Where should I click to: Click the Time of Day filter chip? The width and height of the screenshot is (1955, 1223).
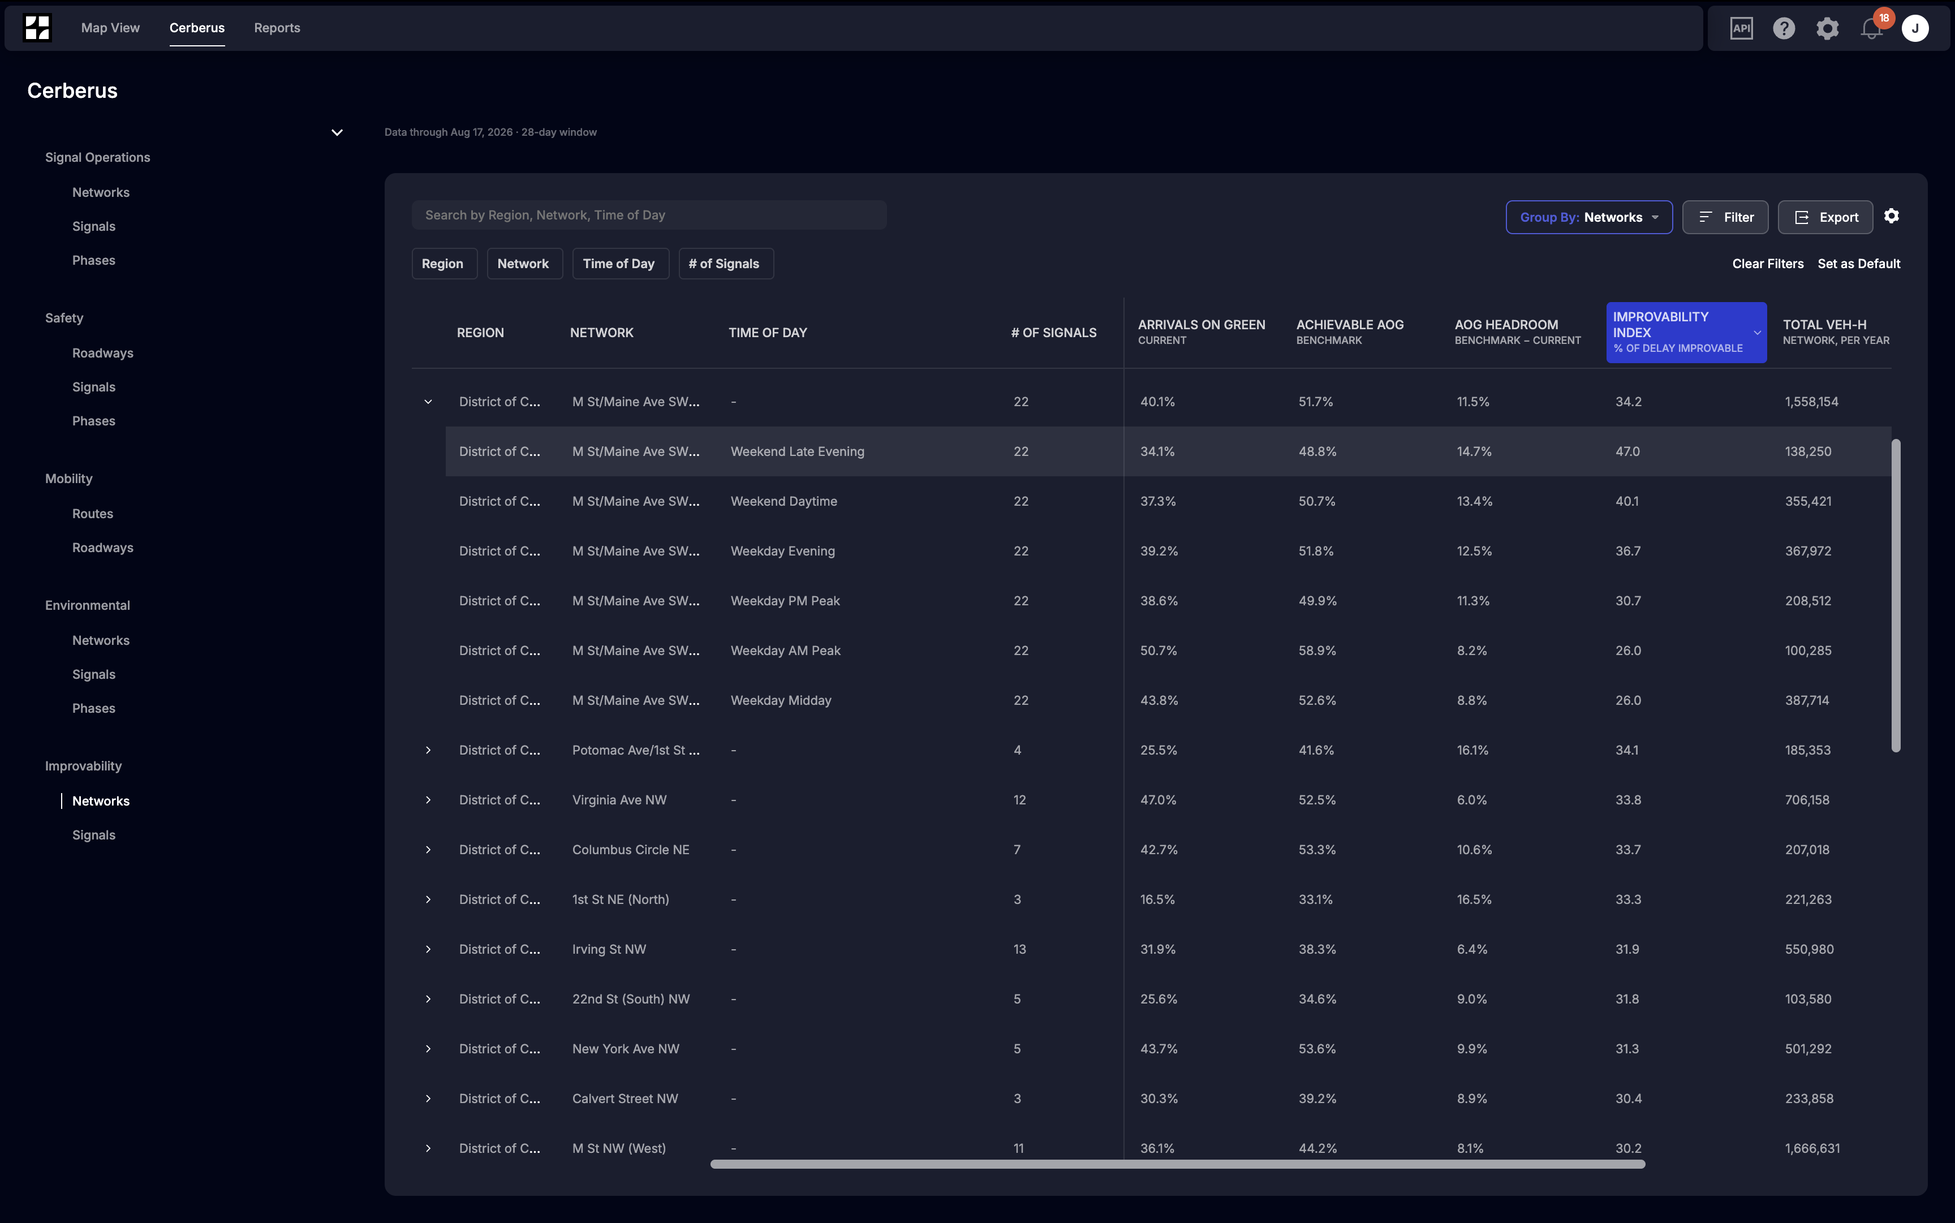click(x=621, y=264)
